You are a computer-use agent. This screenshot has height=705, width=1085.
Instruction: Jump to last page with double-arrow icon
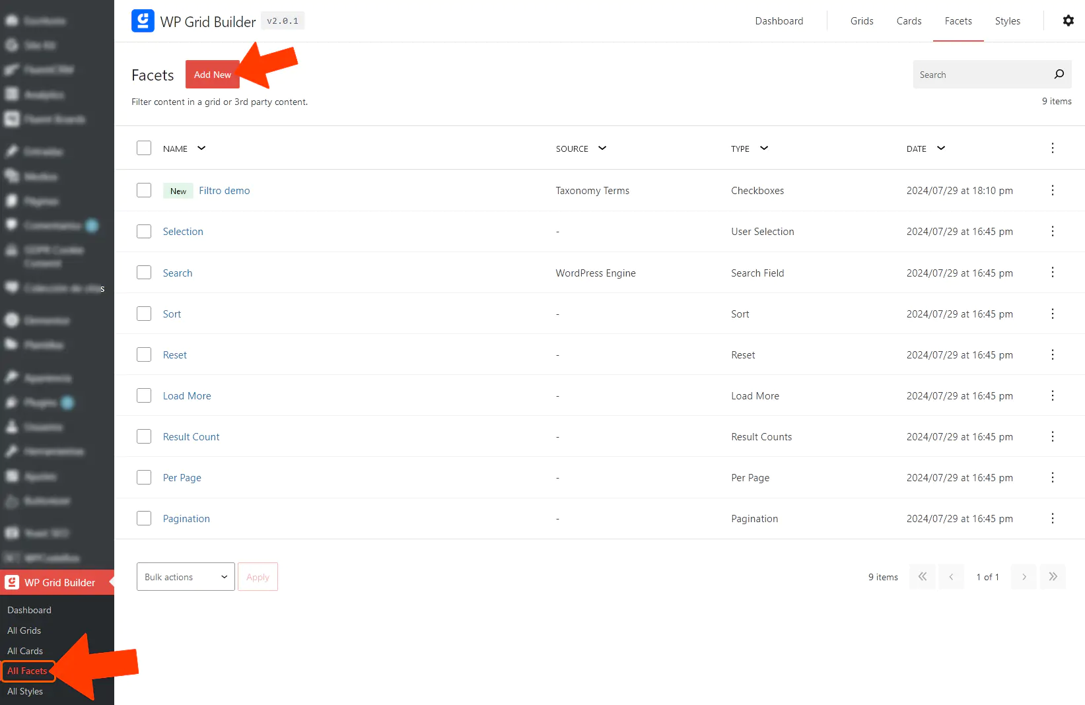click(x=1053, y=576)
